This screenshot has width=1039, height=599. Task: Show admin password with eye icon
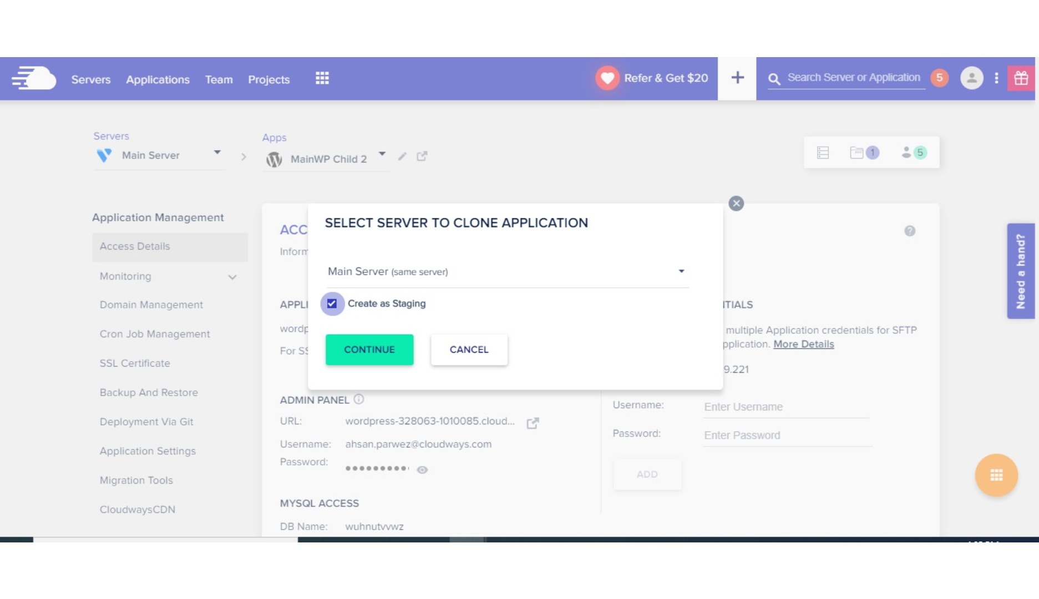pos(422,470)
